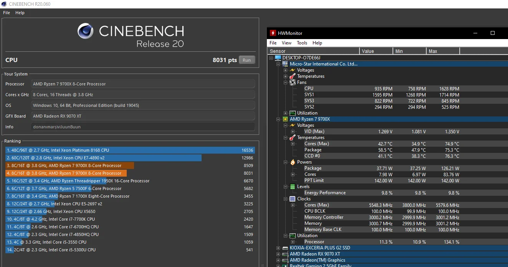
Task: Select ranking row 5 Ryzen Threadripper 1950X
Action: point(130,181)
